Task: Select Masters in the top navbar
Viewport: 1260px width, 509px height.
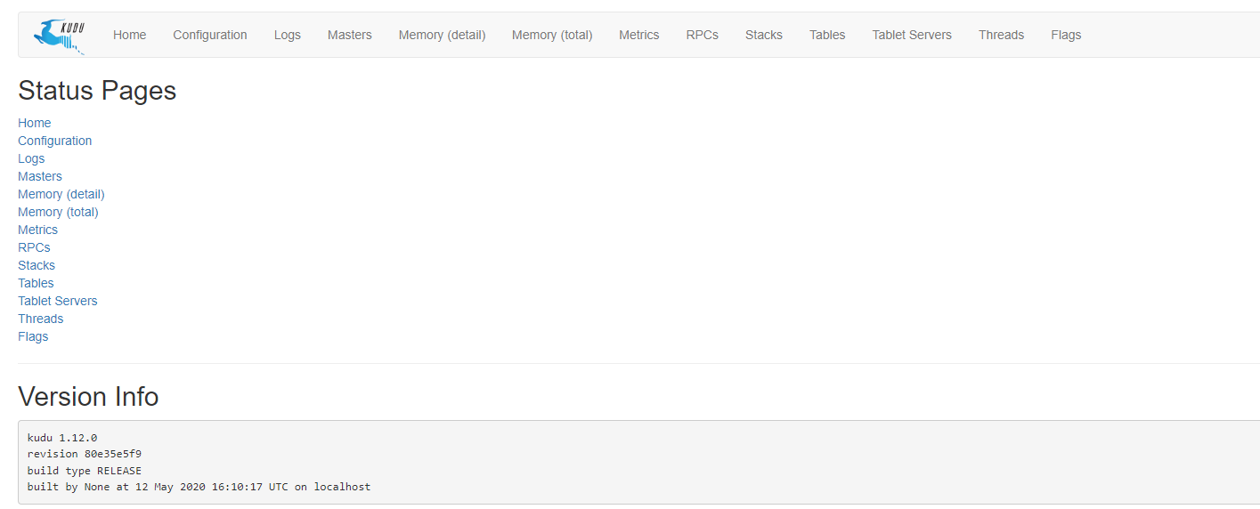Action: coord(350,35)
